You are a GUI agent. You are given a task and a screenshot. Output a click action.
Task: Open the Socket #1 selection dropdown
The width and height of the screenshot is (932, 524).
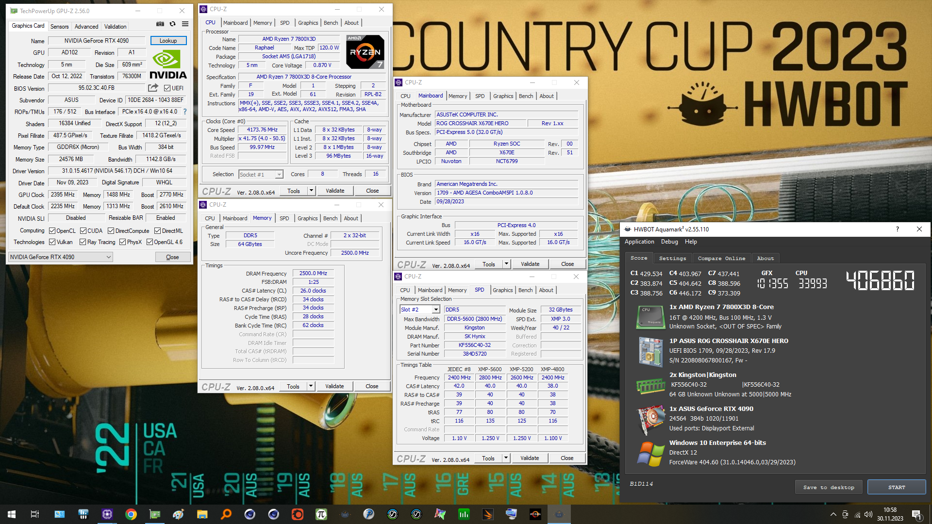point(261,175)
